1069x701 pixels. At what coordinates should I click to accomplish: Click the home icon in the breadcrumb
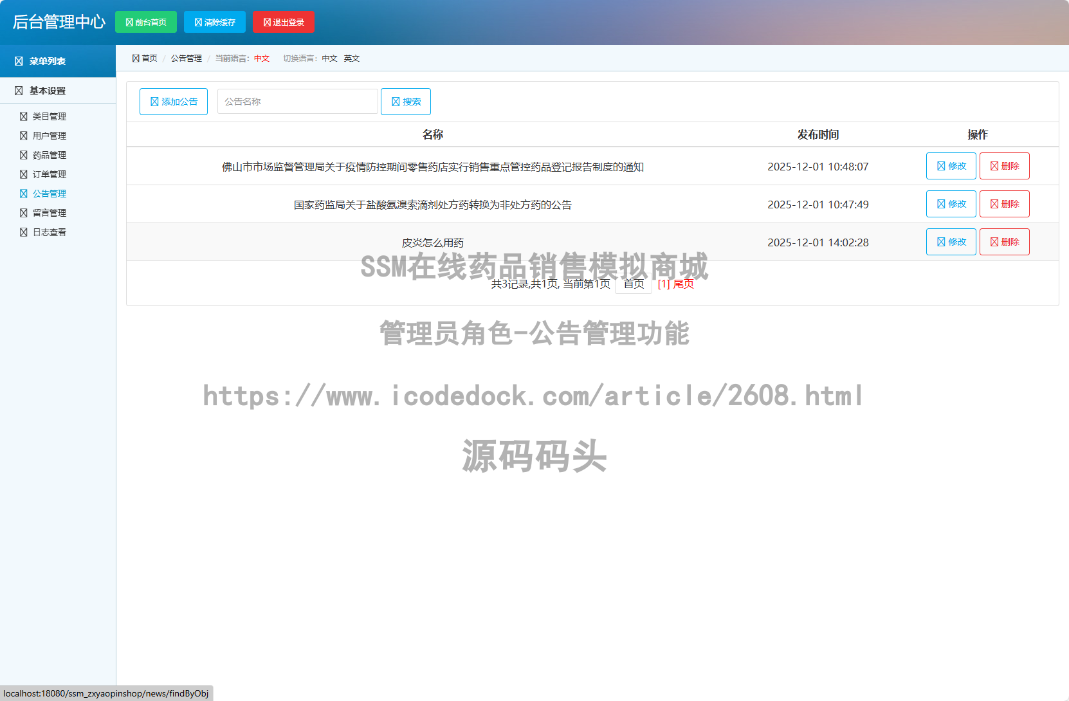click(135, 58)
